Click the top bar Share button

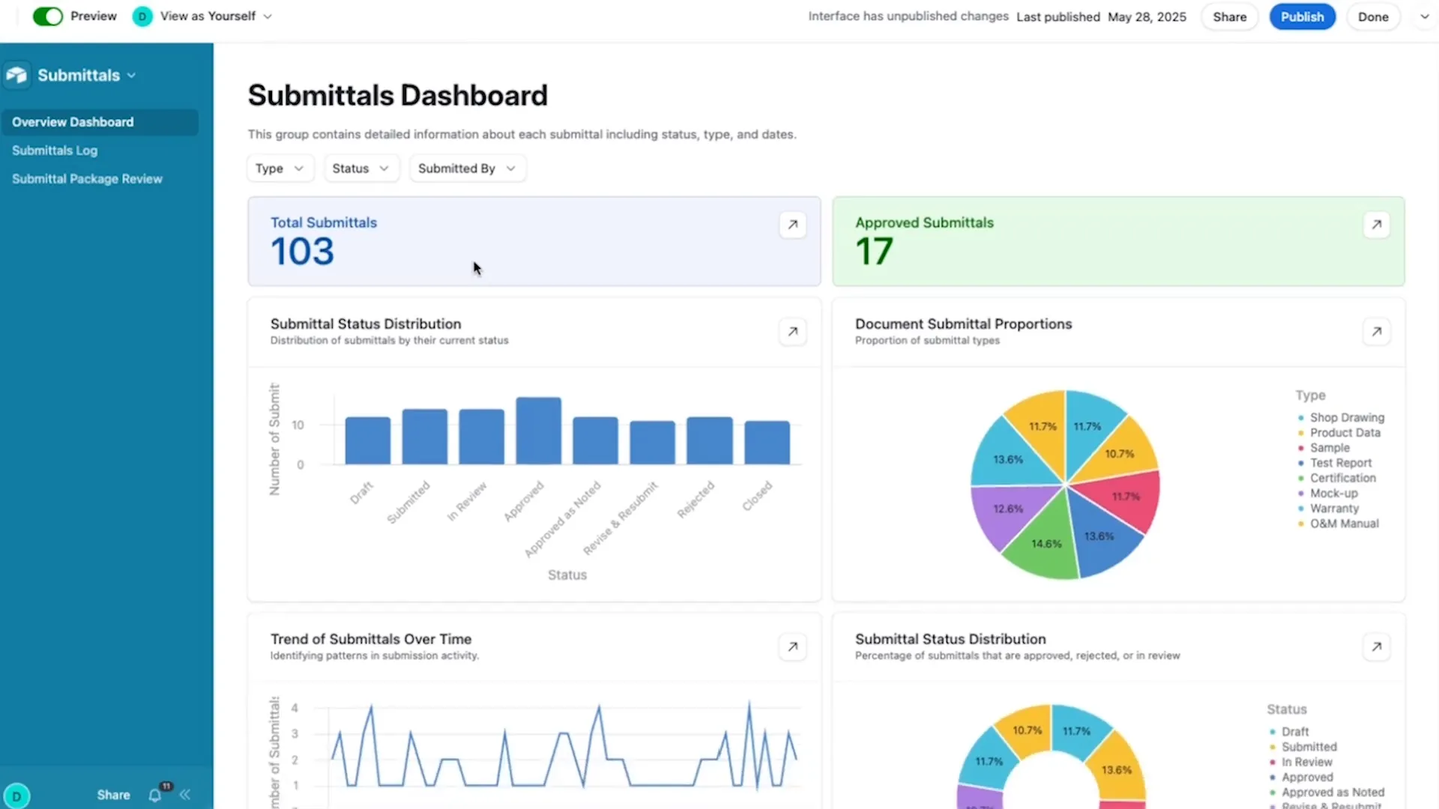point(1229,16)
